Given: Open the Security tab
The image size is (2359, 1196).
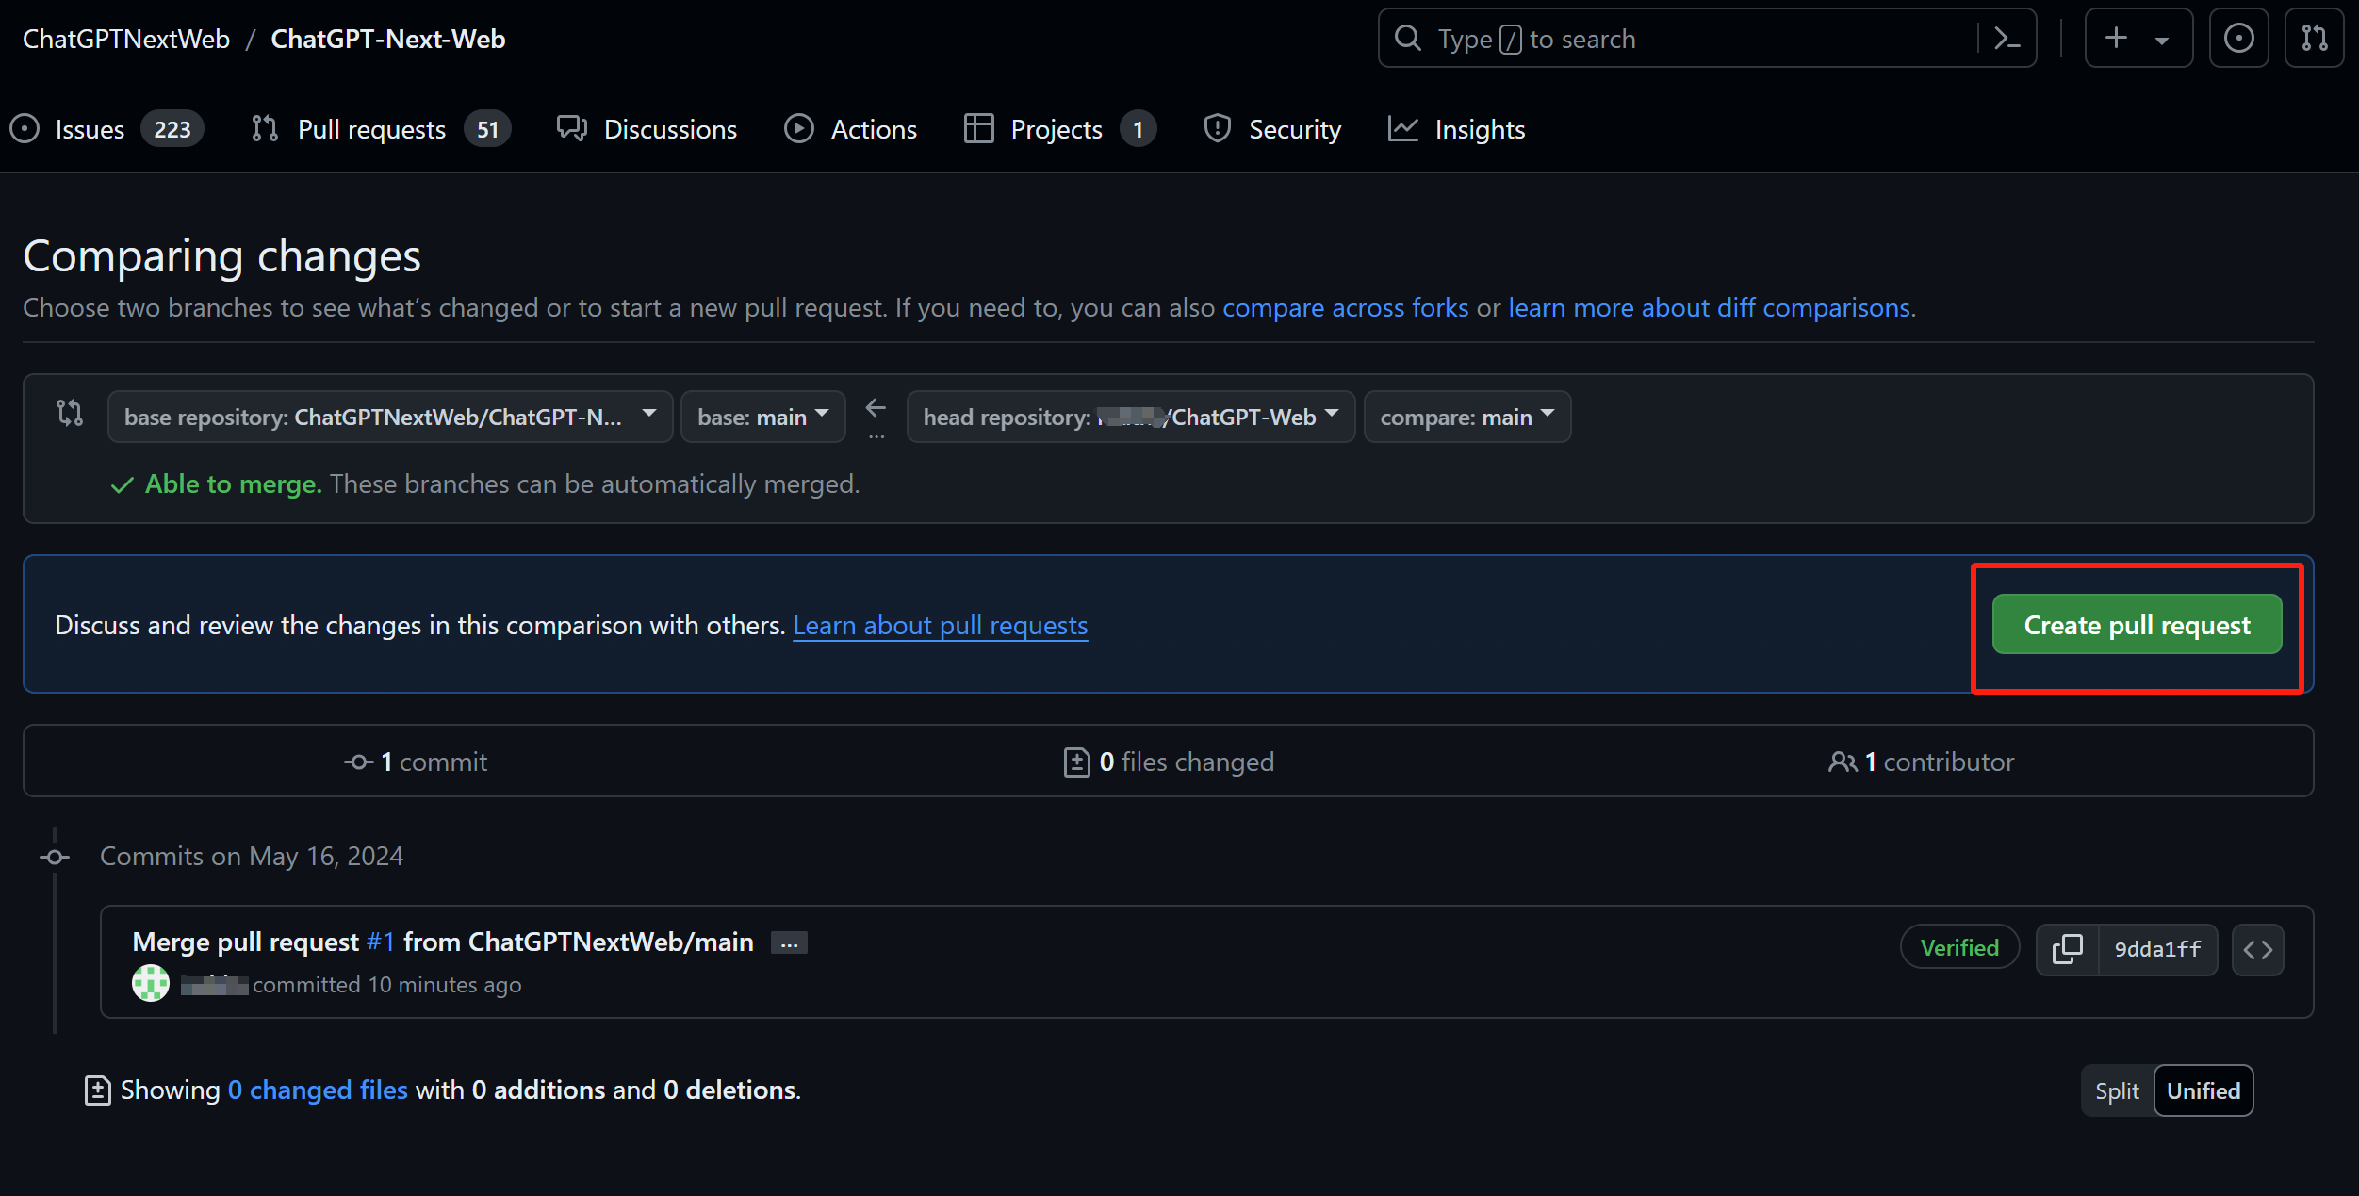Looking at the screenshot, I should [x=1272, y=129].
